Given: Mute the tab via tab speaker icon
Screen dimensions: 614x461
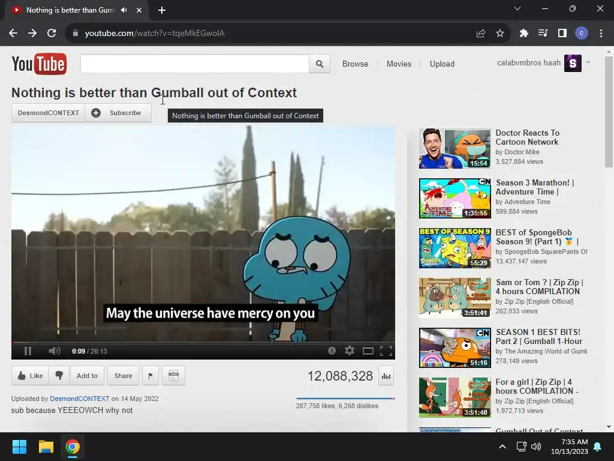Looking at the screenshot, I should pyautogui.click(x=124, y=10).
